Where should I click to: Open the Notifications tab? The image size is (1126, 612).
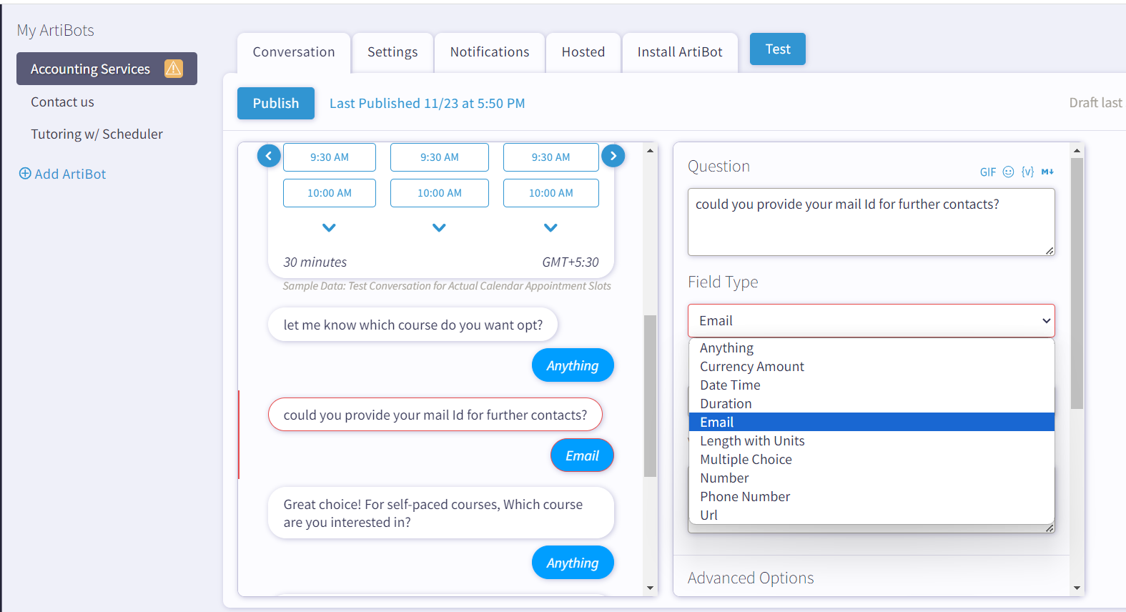point(490,52)
